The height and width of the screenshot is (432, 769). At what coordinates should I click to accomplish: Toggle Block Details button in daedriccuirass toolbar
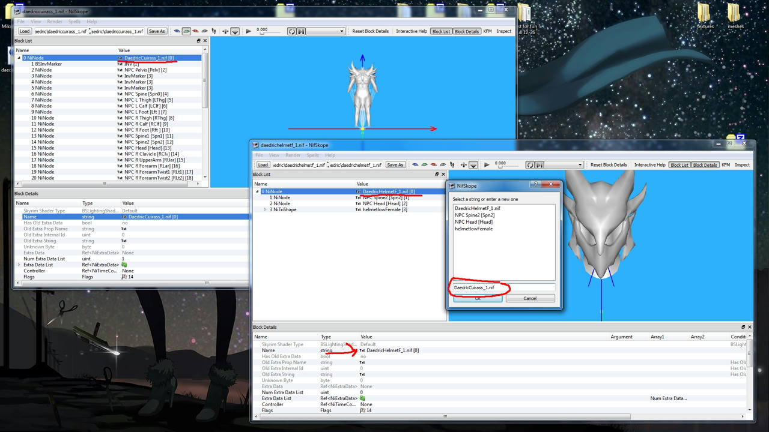click(x=467, y=31)
